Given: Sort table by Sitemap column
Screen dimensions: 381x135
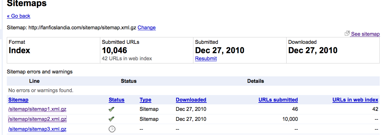Looking at the screenshot, I should coord(18,100).
